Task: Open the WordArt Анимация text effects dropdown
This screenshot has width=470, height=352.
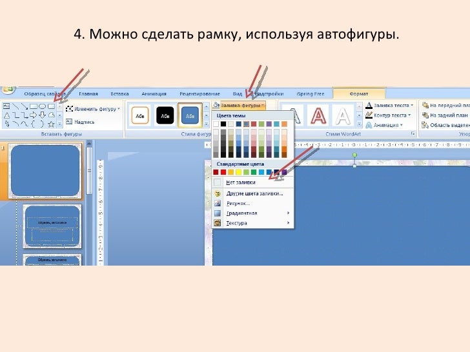Action: (385, 125)
